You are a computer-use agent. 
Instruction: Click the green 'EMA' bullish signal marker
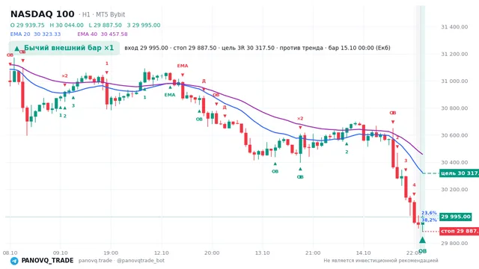point(170,95)
